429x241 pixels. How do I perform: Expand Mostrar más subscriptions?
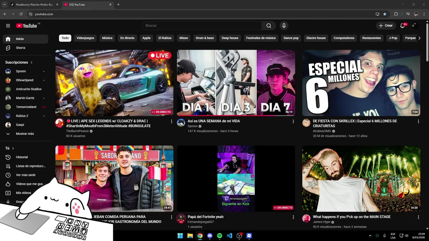click(x=25, y=134)
